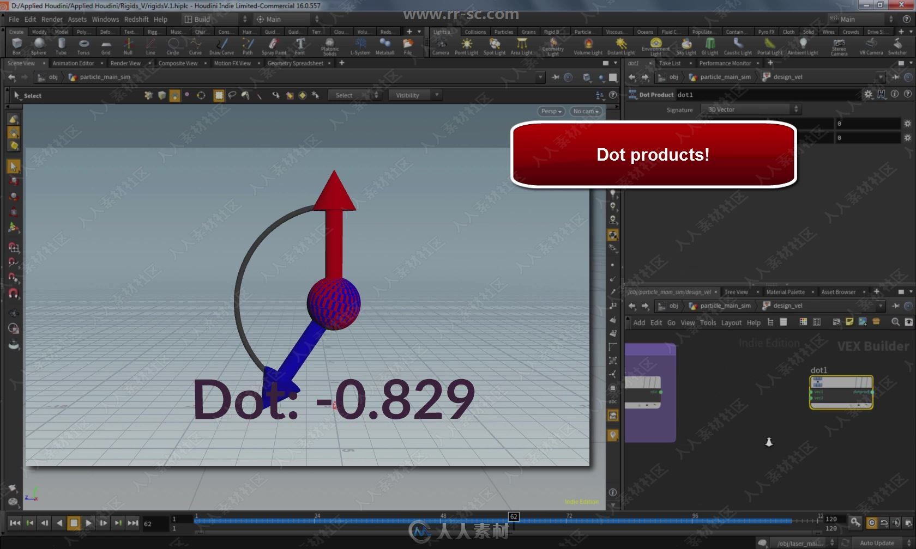916x549 pixels.
Task: Expand the Select mode dropdown
Action: [354, 95]
